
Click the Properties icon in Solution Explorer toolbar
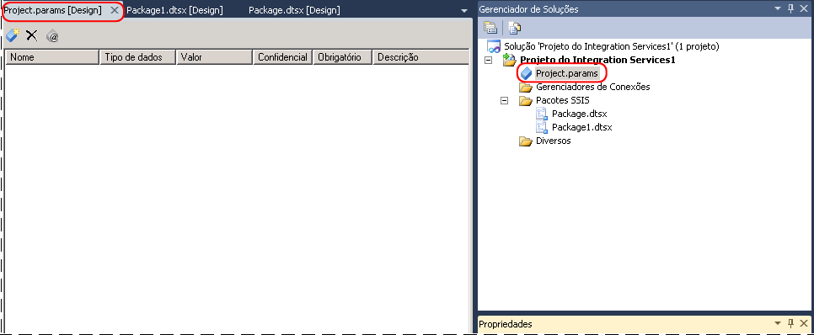(490, 28)
